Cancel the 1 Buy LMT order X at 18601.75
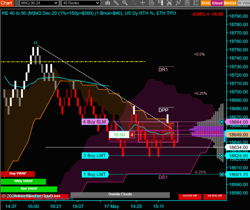 pyautogui.click(x=222, y=174)
